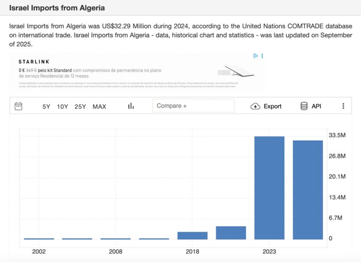Click the rightmost bar in the chart
Screen dimensions: 361x262
coord(308,190)
